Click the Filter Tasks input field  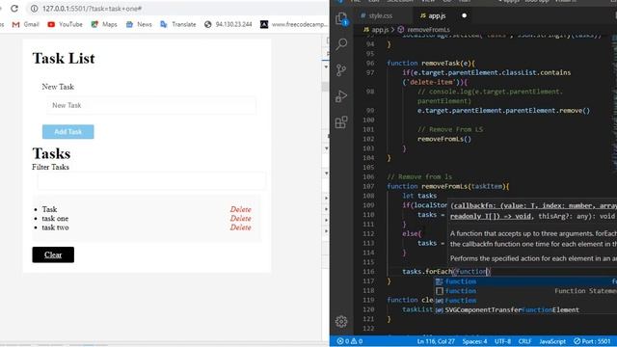coord(151,181)
